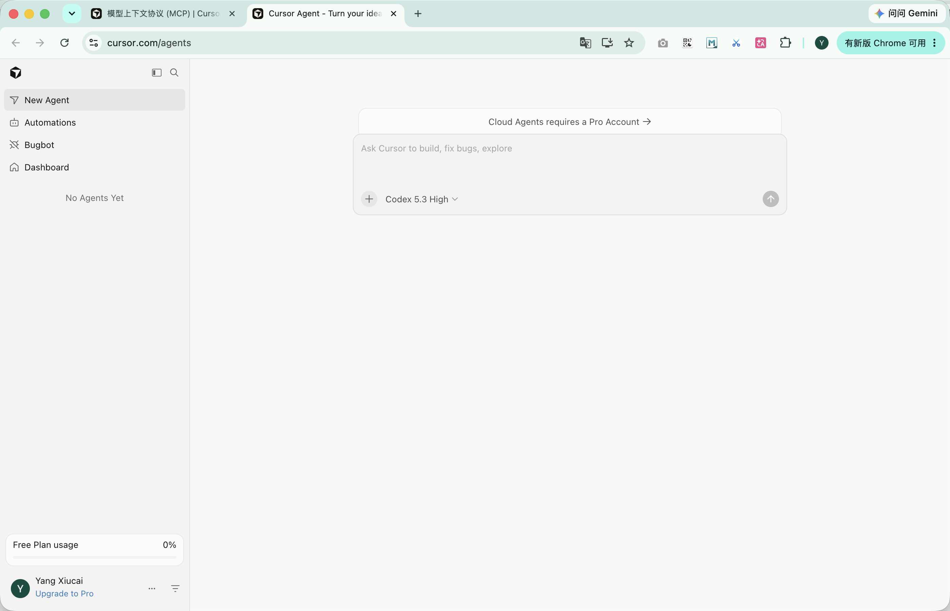Toggle the sidebar panel icon
The height and width of the screenshot is (611, 950).
coord(157,73)
